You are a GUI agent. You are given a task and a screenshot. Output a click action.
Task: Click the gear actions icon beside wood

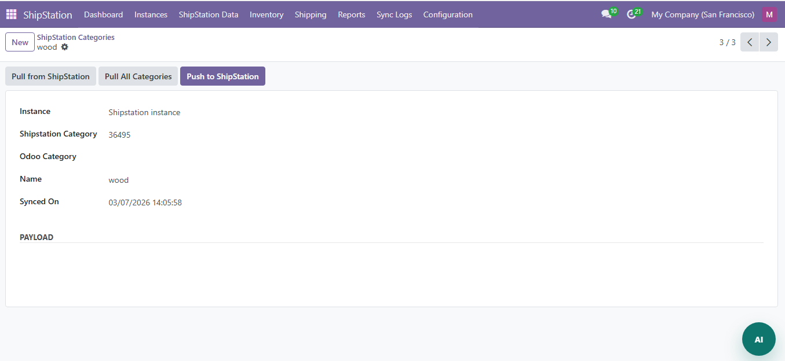point(65,47)
